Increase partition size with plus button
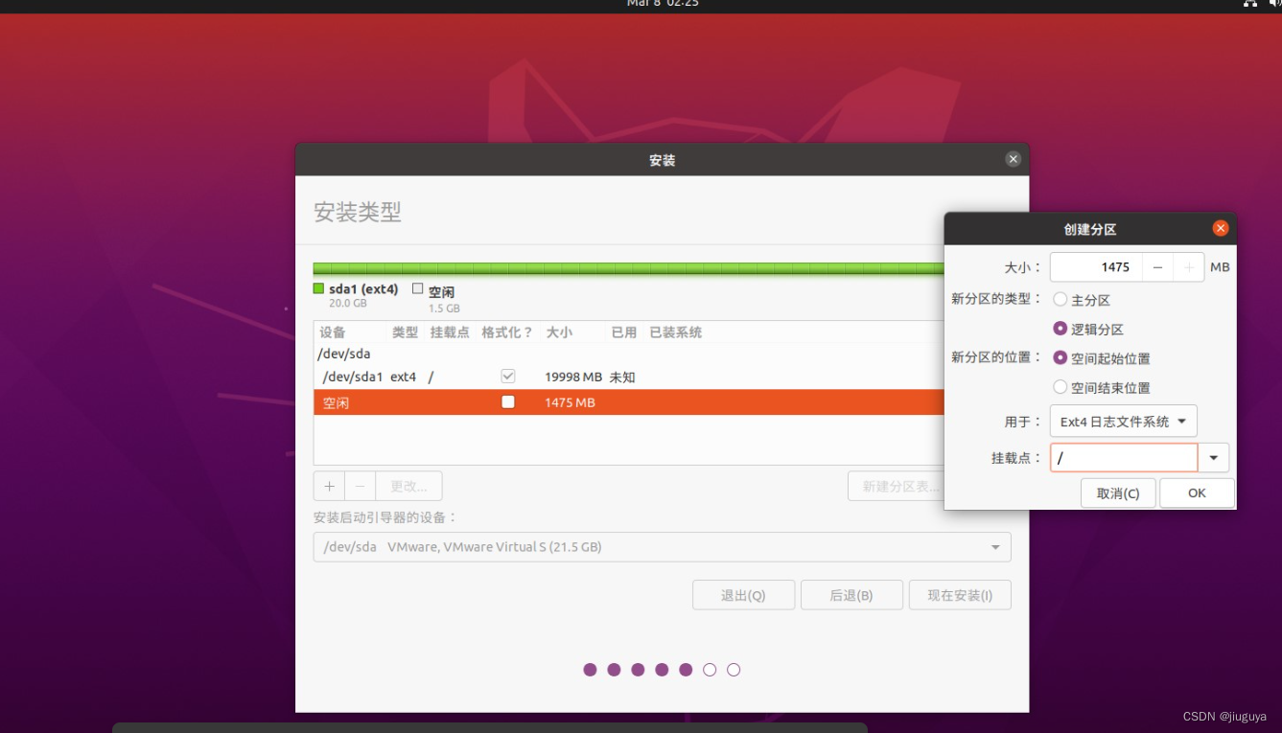The image size is (1282, 733). coord(1189,267)
